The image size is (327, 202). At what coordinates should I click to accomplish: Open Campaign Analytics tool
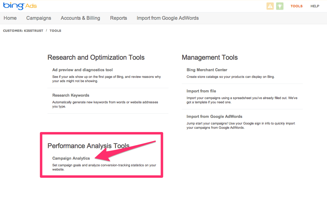pos(71,158)
